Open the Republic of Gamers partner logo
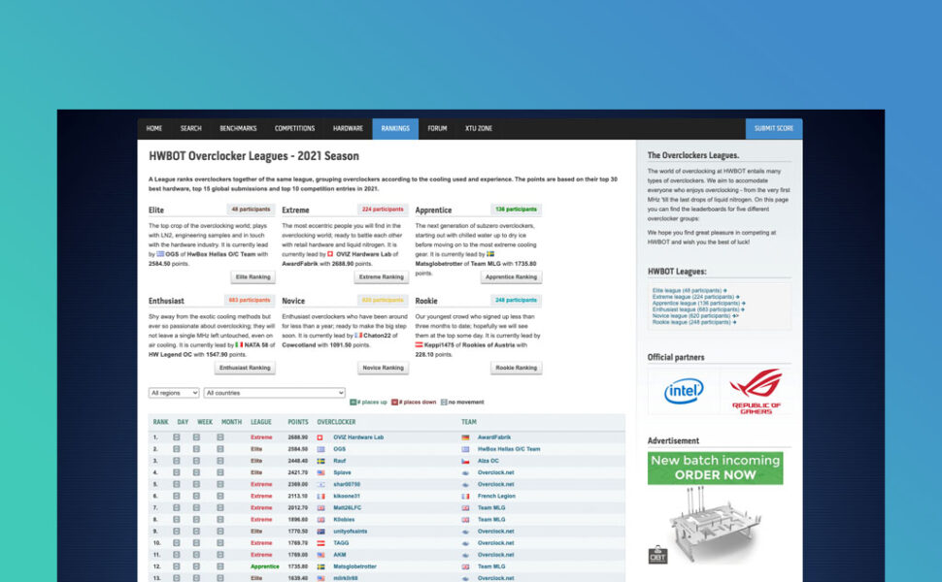 point(756,391)
